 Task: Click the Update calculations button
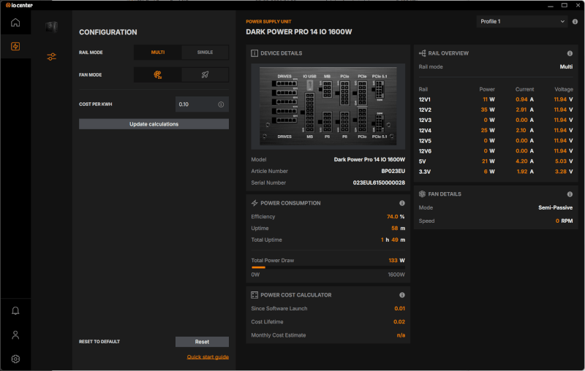[154, 124]
